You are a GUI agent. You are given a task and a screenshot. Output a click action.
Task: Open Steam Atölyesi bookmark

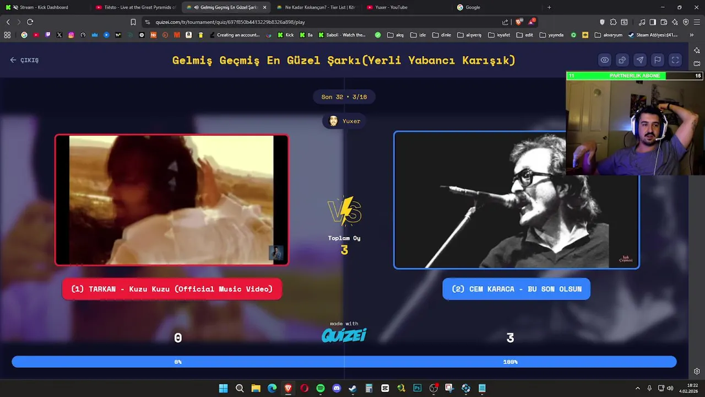(653, 35)
